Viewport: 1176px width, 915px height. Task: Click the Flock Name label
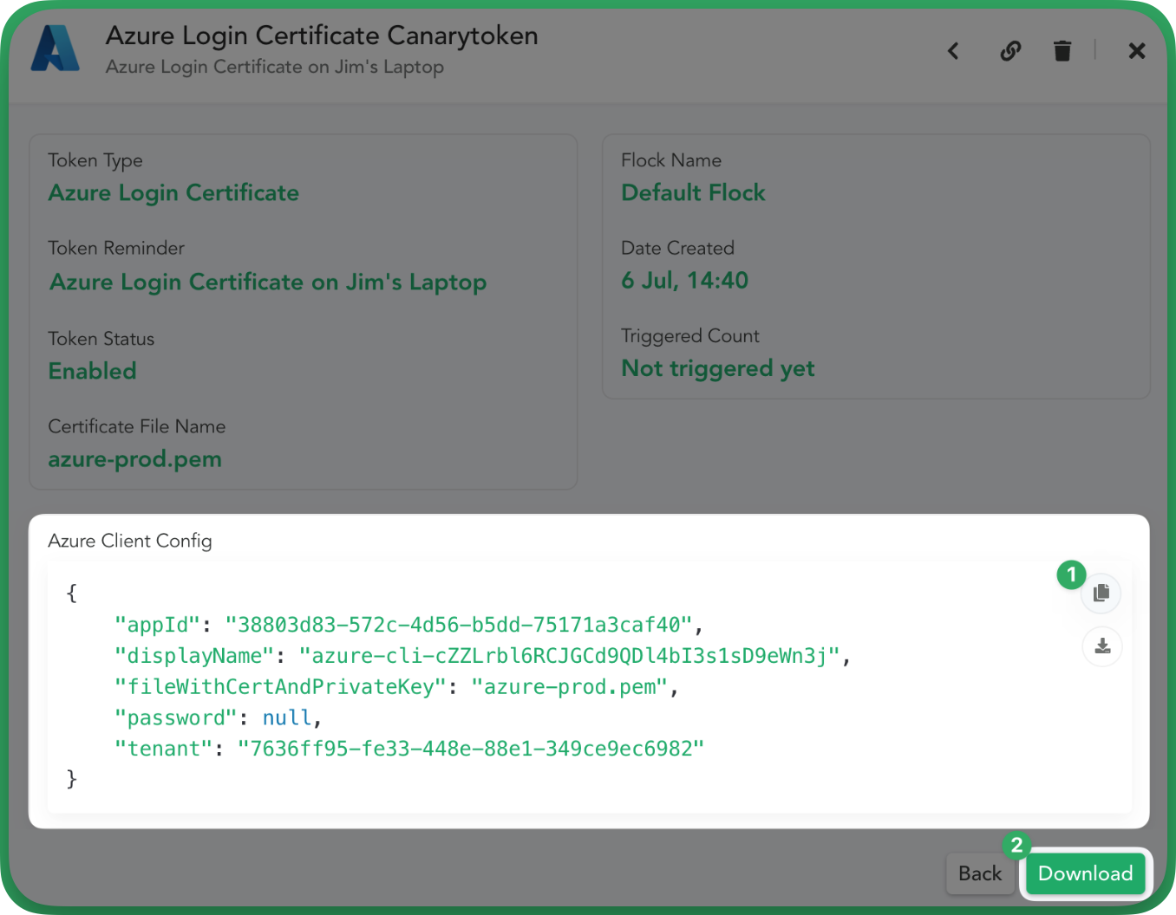click(x=671, y=160)
